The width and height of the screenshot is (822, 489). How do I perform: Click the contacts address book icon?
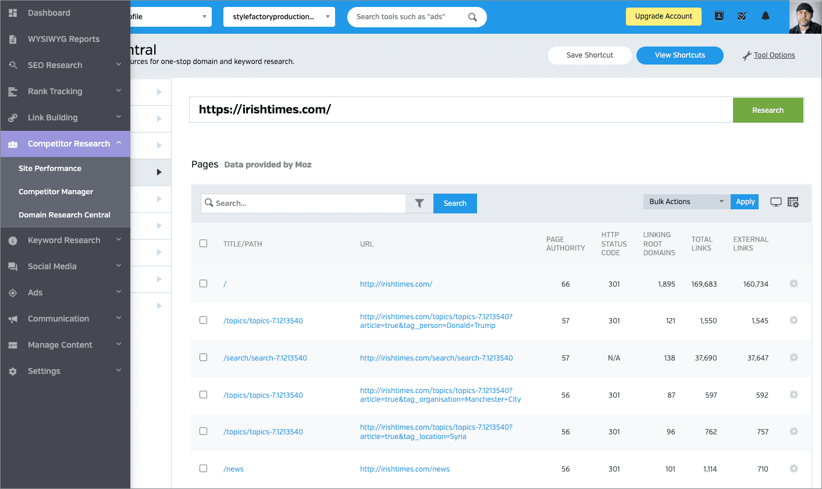pos(719,16)
